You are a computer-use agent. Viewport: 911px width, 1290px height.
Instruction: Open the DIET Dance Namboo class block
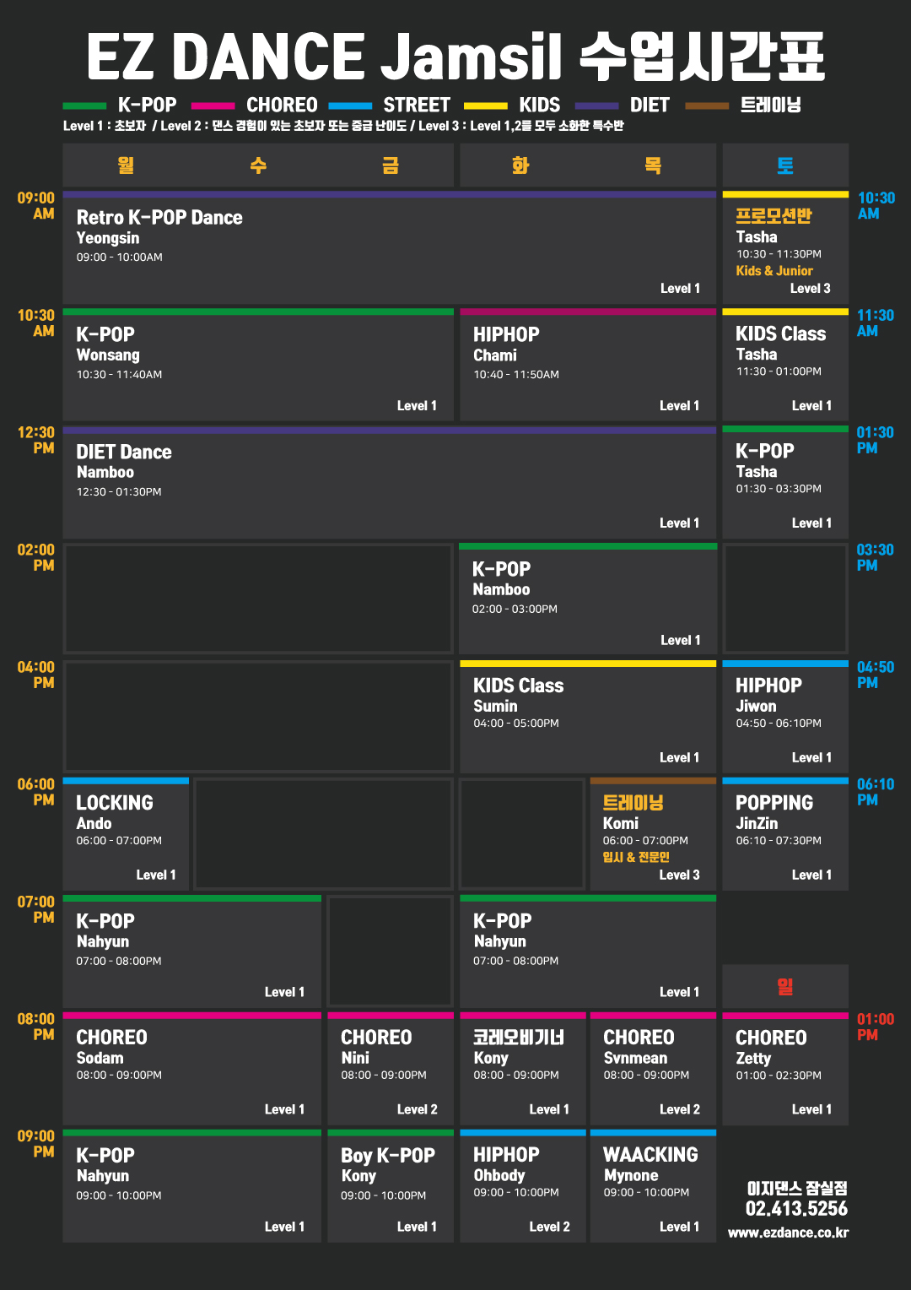389,484
